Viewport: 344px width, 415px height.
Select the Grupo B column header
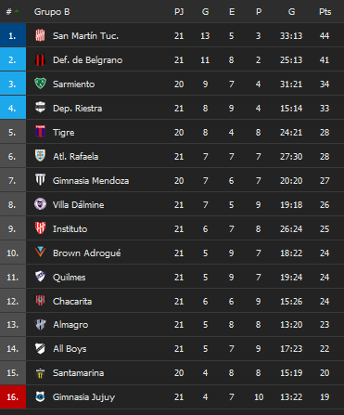[x=52, y=12]
